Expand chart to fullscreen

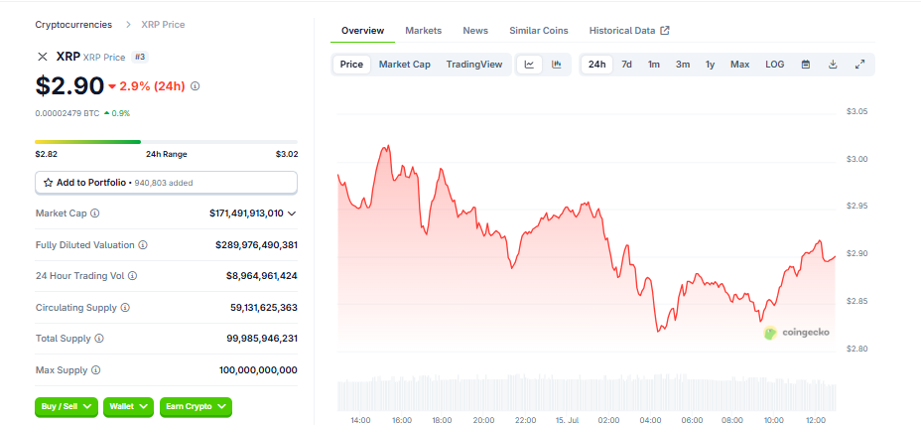click(859, 65)
